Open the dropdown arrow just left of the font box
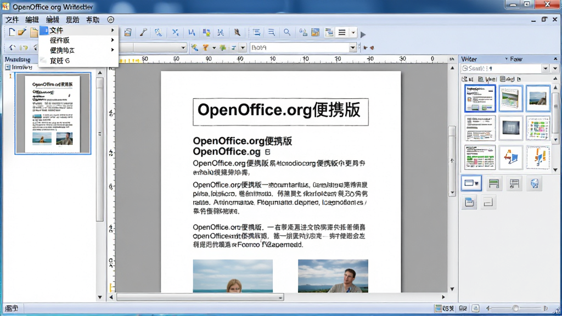This screenshot has width=562, height=316. [243, 48]
